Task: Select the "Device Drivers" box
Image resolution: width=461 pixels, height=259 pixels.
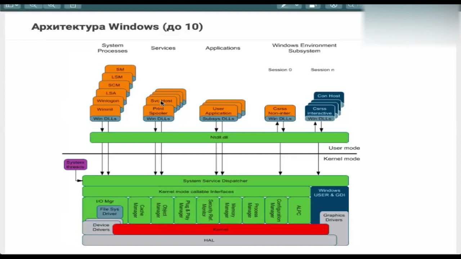Action: point(98,227)
